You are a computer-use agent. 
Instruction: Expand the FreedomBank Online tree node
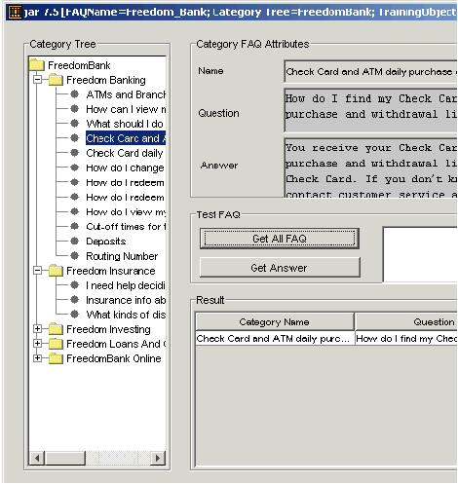click(x=38, y=358)
